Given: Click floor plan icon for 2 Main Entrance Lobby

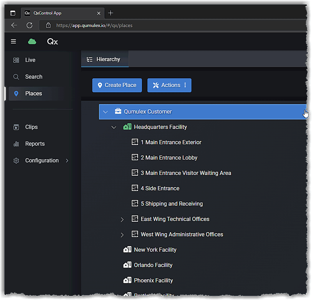Looking at the screenshot, I should 135,157.
